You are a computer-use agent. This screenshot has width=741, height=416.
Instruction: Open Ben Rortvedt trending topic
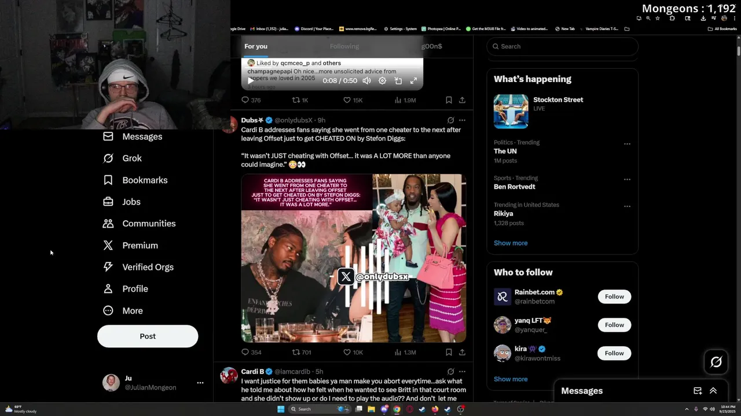pos(562,183)
